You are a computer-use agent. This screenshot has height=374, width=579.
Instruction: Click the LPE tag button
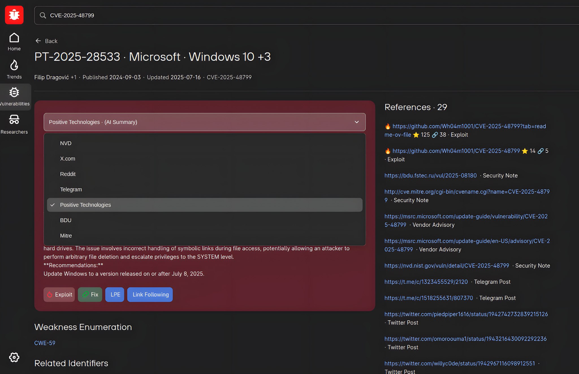[x=115, y=294]
